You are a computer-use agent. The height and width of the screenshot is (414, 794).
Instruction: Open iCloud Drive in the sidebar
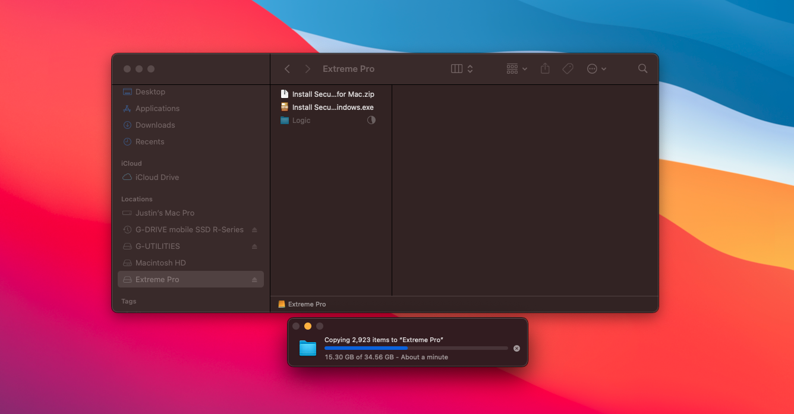point(157,178)
